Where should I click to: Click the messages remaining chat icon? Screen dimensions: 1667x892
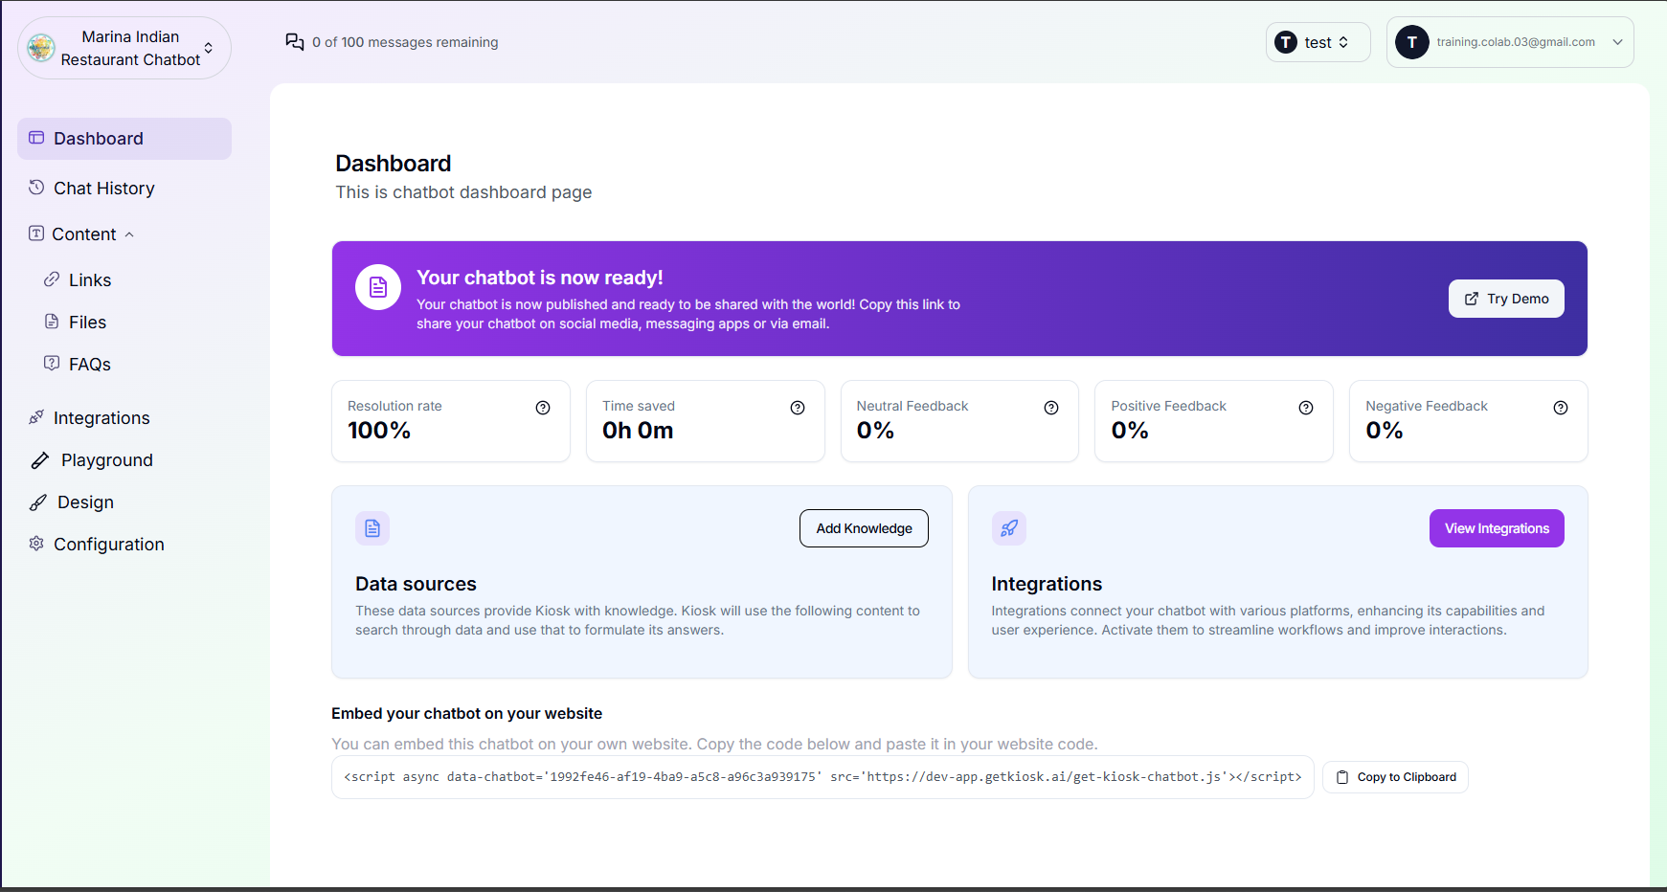click(295, 42)
